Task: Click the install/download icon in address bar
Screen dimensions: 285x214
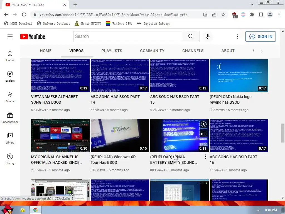Action: click(x=205, y=14)
